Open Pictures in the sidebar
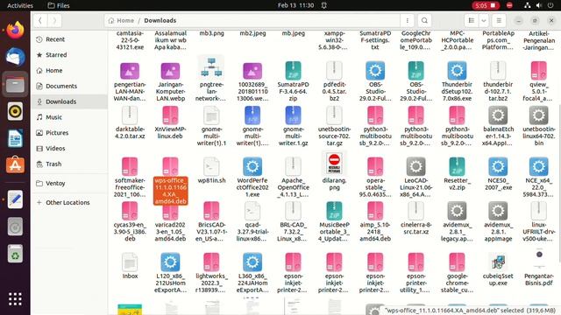The image size is (561, 315). coord(69,133)
